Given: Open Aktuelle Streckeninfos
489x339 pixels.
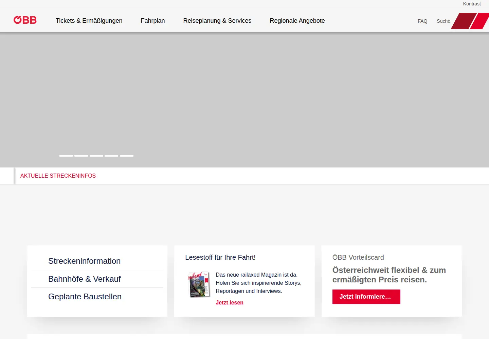Looking at the screenshot, I should click(58, 176).
